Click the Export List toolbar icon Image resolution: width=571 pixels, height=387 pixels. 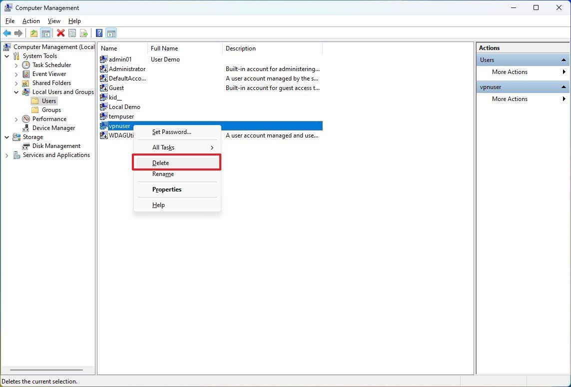pos(84,33)
